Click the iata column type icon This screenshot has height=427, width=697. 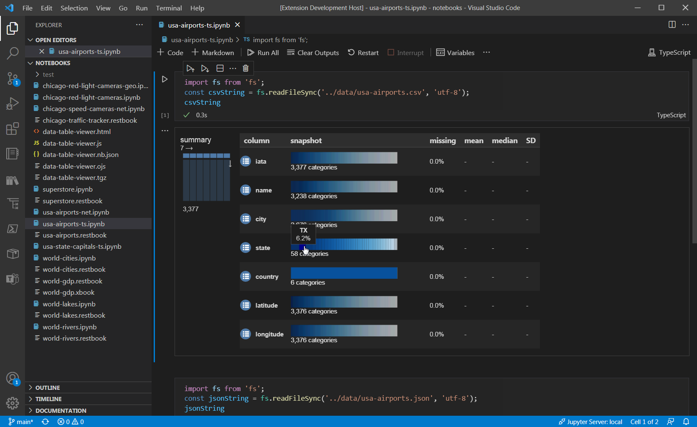click(246, 161)
